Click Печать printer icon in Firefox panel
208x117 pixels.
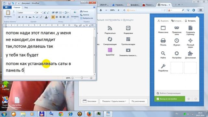point(163,40)
